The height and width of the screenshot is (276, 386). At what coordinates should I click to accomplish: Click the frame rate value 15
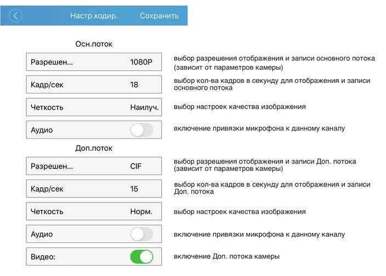[134, 189]
